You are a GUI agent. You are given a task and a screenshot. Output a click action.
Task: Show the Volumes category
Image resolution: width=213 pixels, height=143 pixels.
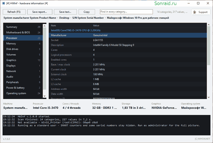point(23,54)
